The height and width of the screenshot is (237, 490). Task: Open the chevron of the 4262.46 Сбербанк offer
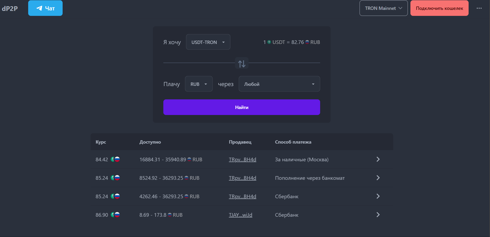(378, 196)
